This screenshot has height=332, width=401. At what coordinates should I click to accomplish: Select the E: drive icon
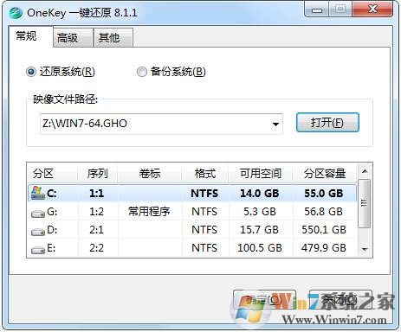[x=38, y=250]
